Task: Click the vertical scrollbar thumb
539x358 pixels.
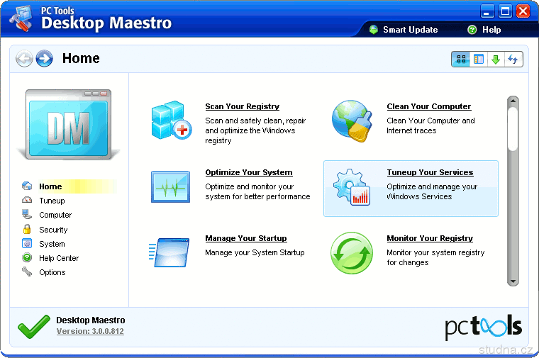Action: click(513, 129)
